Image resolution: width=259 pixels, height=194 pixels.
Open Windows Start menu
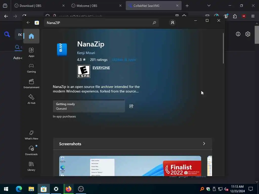click(x=6, y=189)
